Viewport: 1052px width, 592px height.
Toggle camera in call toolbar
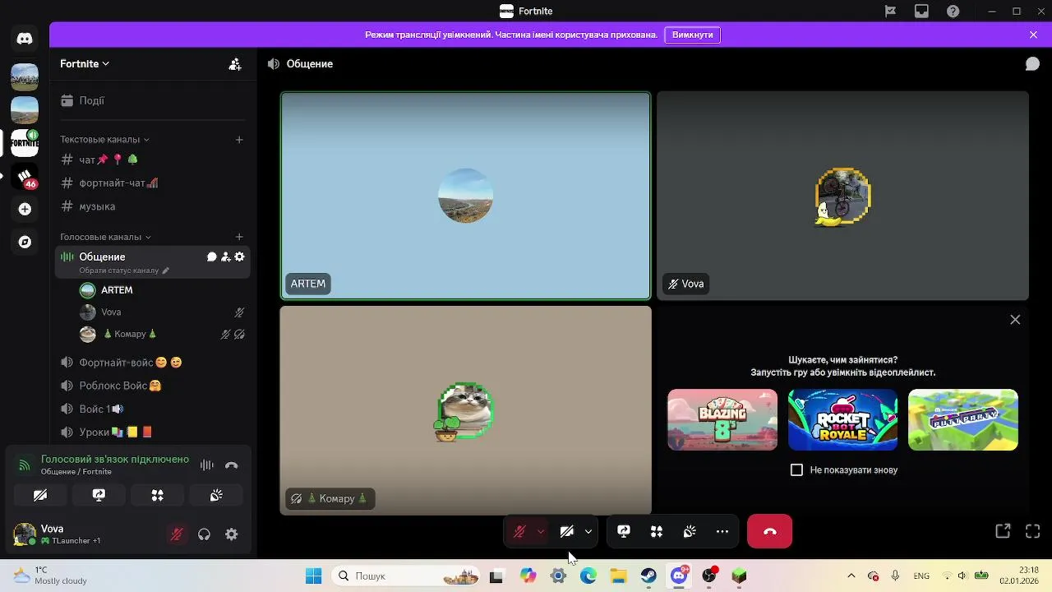pos(566,532)
